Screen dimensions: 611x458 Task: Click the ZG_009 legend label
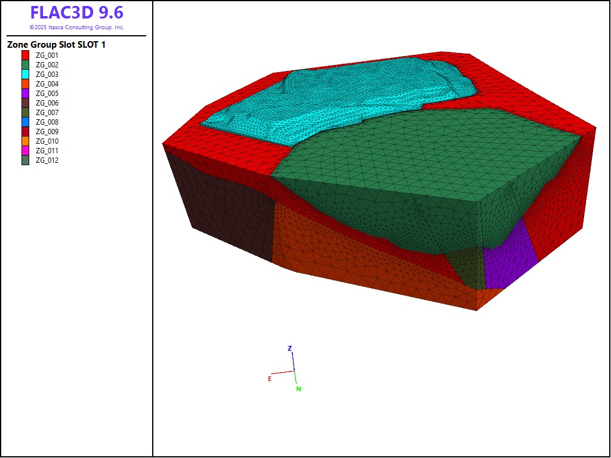[x=47, y=132]
